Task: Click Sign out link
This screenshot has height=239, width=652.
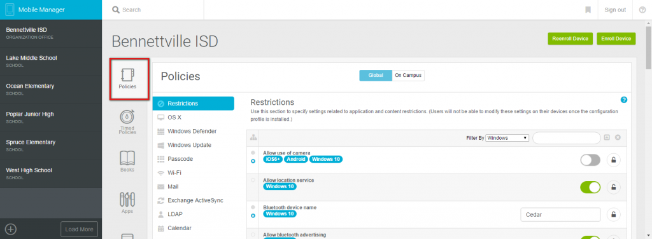Action: [615, 10]
